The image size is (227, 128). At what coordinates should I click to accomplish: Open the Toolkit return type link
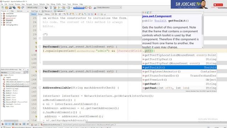click(160, 21)
